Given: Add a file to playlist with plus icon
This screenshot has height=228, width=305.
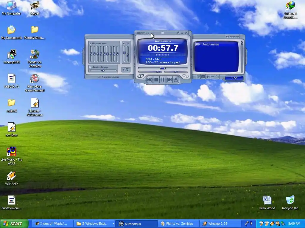Looking at the screenshot, I should point(208,77).
